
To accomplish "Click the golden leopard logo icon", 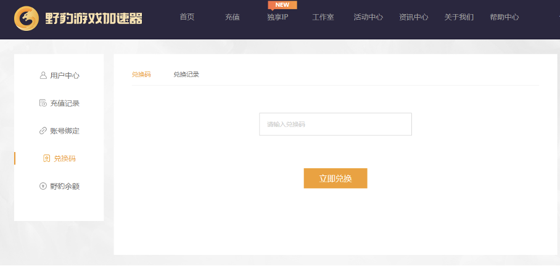I will (x=26, y=18).
